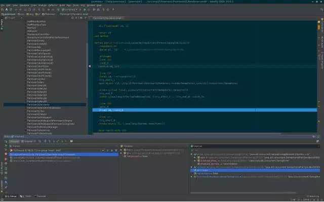The height and width of the screenshot is (202, 324).
Task: Open the Run menu
Action: tap(69, 6)
